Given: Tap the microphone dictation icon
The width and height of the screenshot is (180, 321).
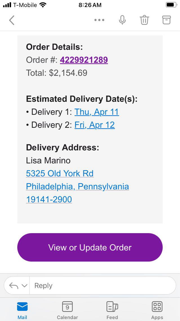Looking at the screenshot, I should click(122, 20).
